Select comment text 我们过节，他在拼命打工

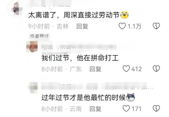pyautogui.click(x=80, y=58)
